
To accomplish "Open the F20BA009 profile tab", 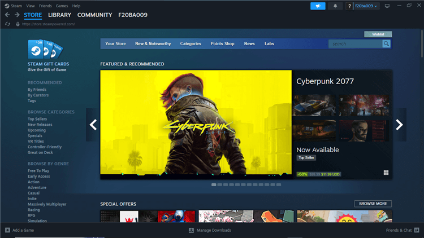I will pyautogui.click(x=133, y=15).
